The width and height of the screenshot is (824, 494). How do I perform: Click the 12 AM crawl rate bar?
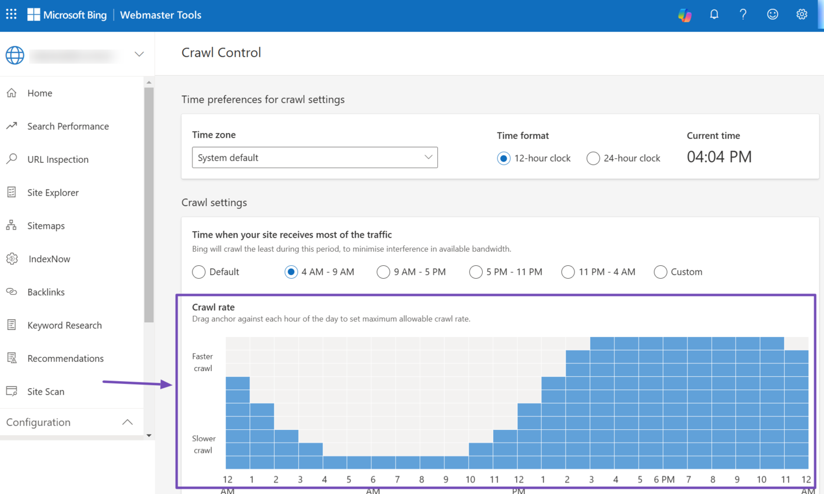(x=238, y=422)
